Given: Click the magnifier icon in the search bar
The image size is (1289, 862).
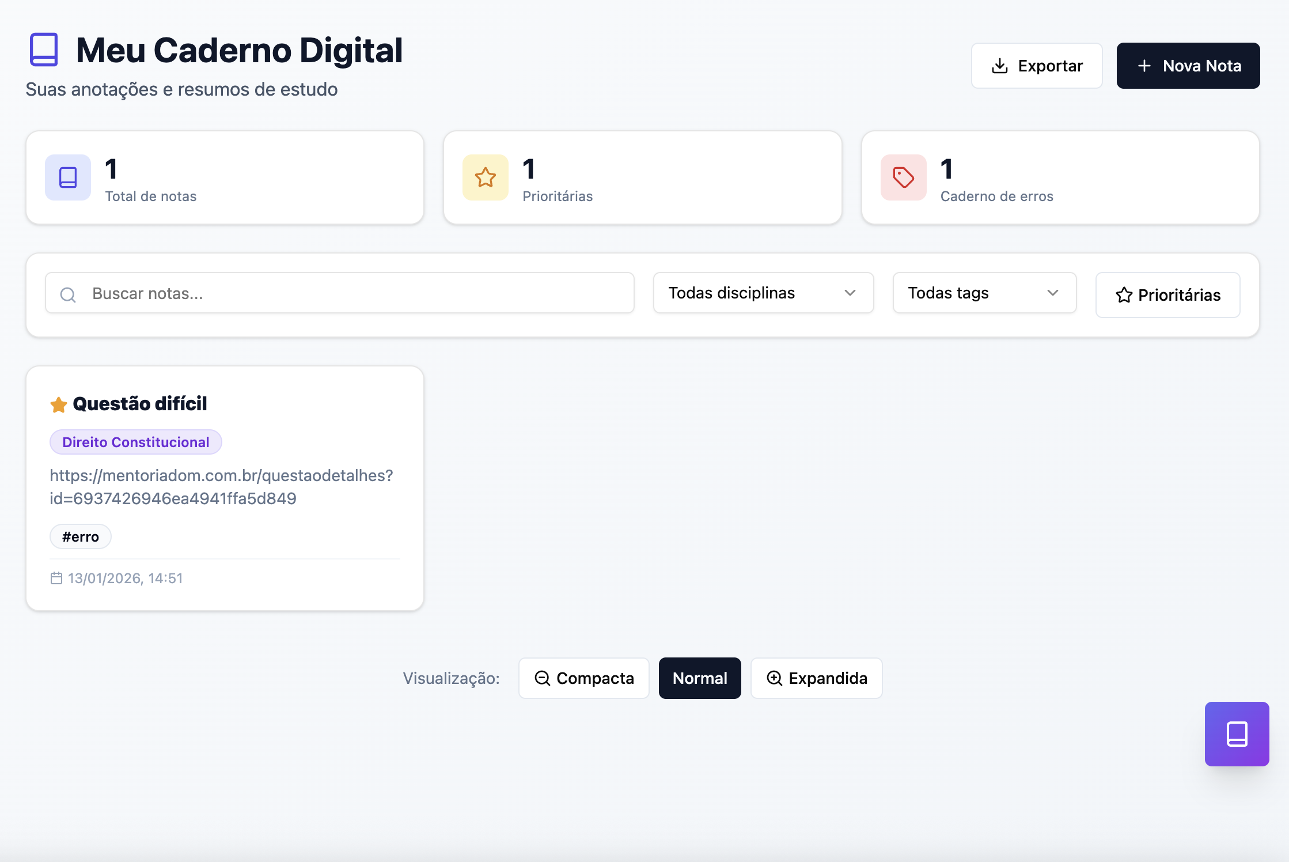Looking at the screenshot, I should [68, 294].
